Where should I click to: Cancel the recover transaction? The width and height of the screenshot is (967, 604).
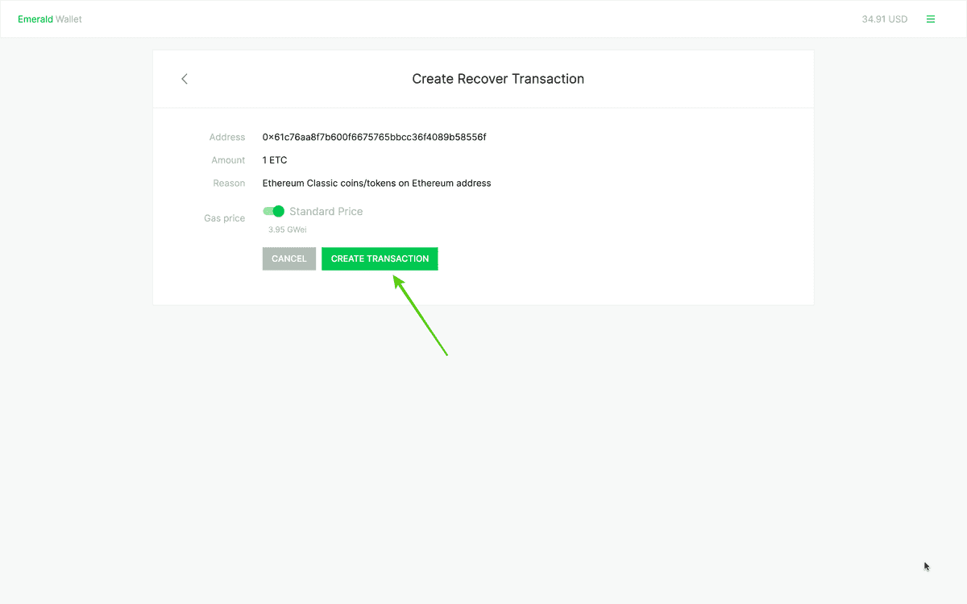[x=289, y=259]
